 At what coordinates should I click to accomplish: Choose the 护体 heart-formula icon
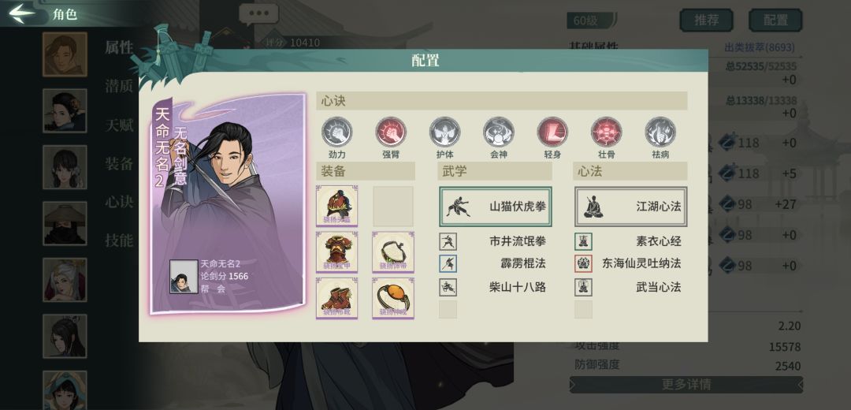444,132
